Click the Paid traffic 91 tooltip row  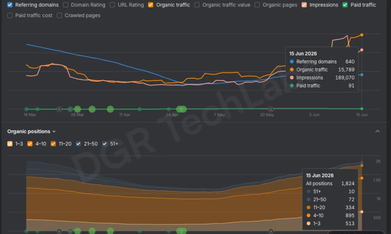[x=322, y=85]
